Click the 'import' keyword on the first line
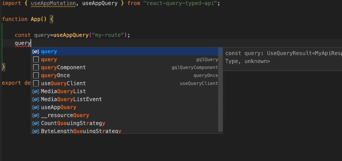The image size is (342, 161). (x=12, y=3)
